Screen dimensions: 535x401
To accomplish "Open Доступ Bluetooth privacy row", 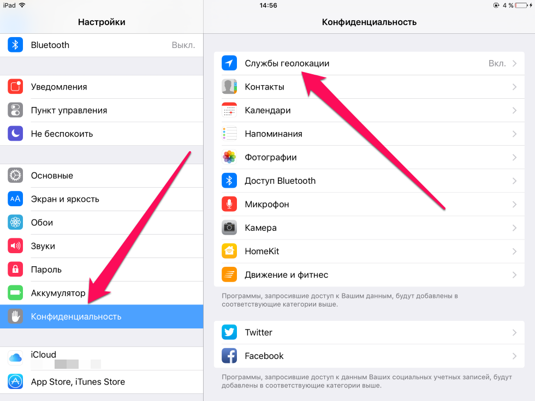I will click(369, 181).
